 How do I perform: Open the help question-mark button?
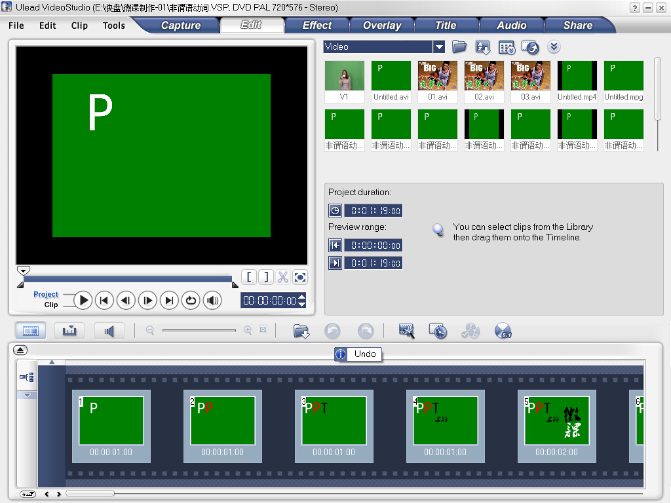(x=634, y=8)
